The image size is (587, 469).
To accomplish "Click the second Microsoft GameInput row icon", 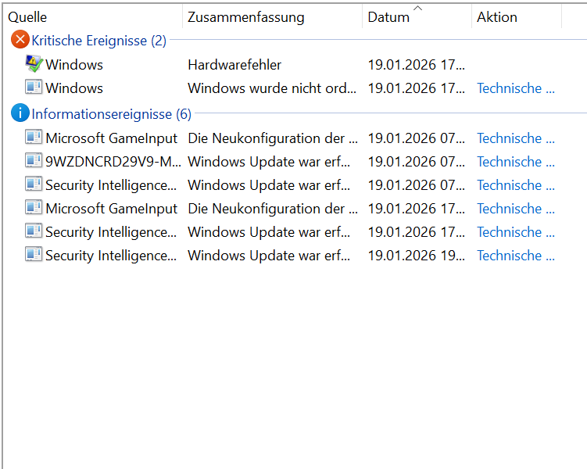I will click(34, 208).
